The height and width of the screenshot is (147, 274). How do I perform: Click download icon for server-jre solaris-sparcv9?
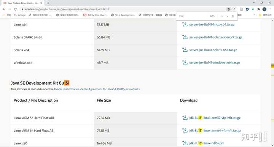[185, 37]
